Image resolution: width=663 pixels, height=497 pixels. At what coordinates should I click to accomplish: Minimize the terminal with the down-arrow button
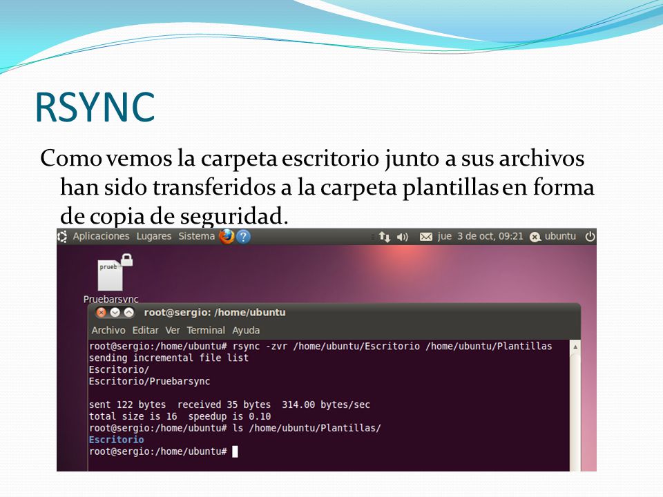coord(115,312)
